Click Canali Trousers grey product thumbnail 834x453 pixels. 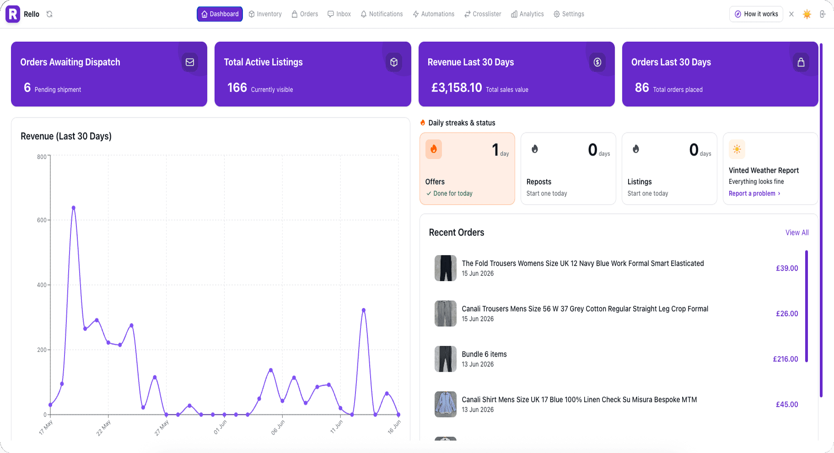click(x=446, y=314)
